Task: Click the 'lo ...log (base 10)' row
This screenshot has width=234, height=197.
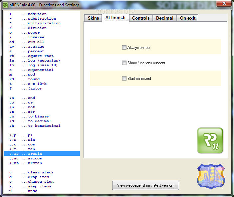Action: tap(42, 65)
